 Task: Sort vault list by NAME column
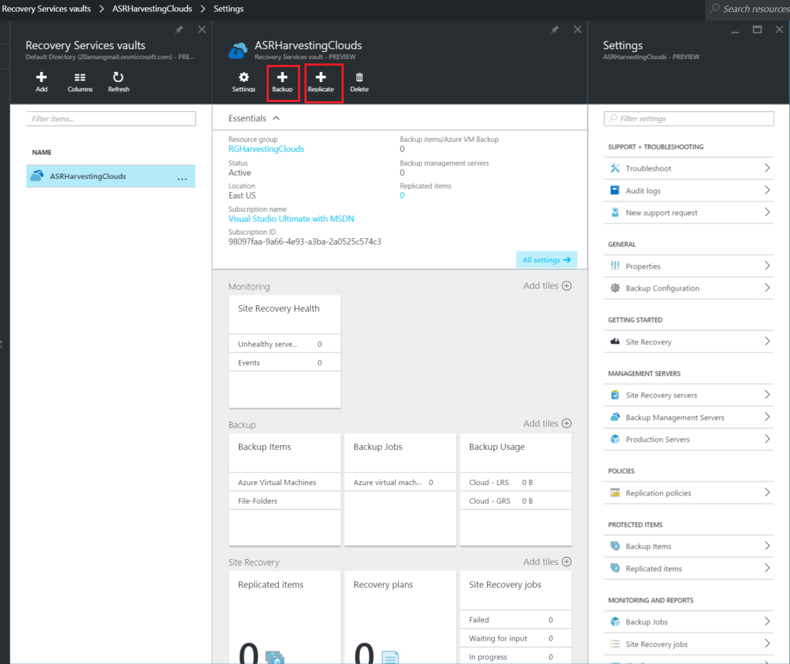pos(42,152)
